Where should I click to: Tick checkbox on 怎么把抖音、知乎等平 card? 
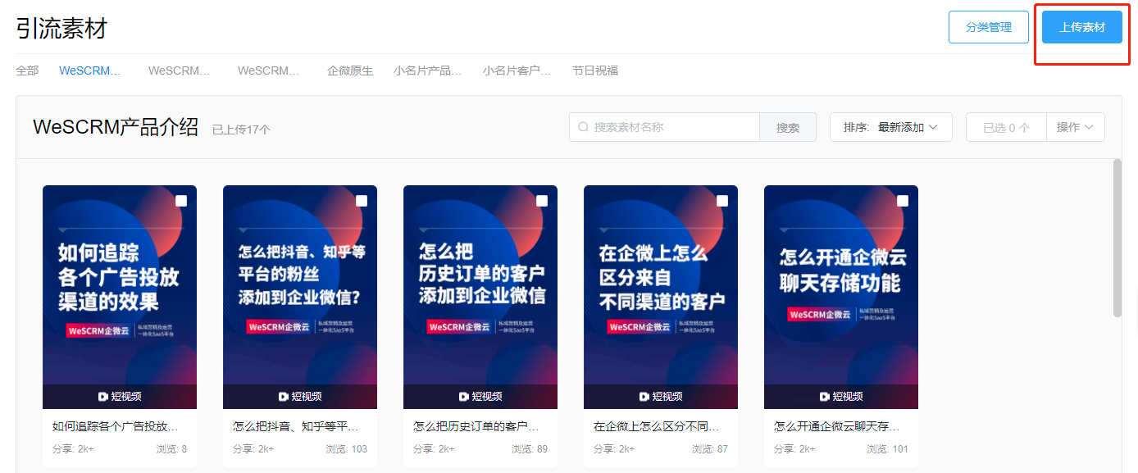[362, 201]
